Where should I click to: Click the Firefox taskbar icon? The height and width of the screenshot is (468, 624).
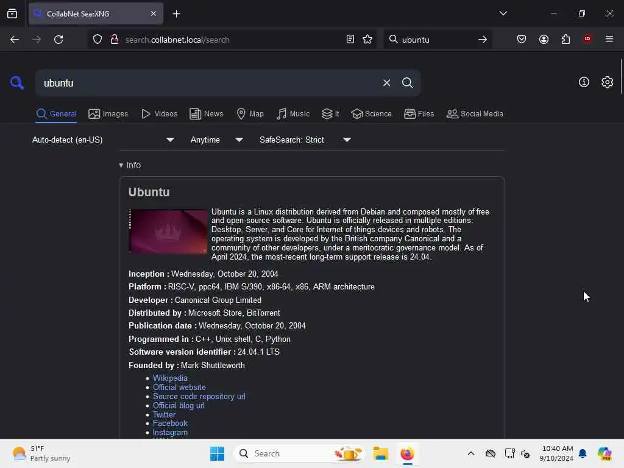407,453
